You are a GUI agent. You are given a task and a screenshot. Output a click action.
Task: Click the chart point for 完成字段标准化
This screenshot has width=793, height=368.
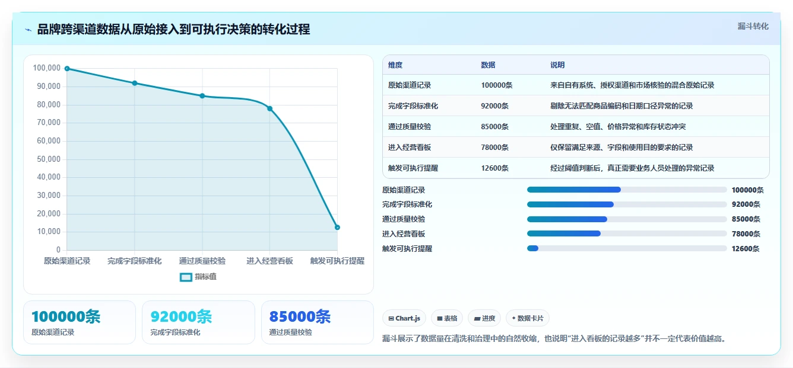pos(135,83)
